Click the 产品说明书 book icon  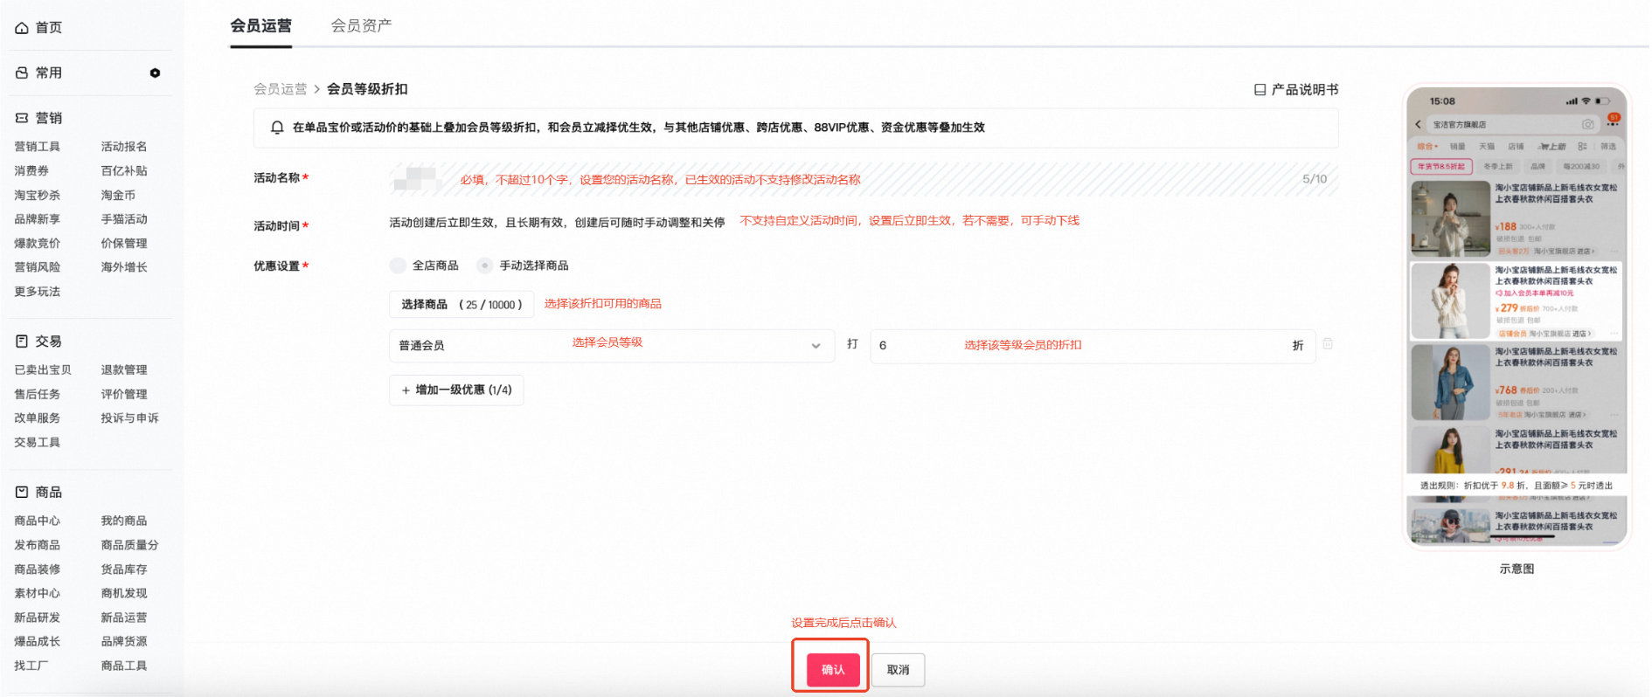1260,90
